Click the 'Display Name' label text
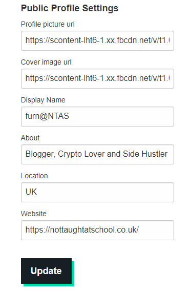This screenshot has width=192, height=293. pos(43,100)
